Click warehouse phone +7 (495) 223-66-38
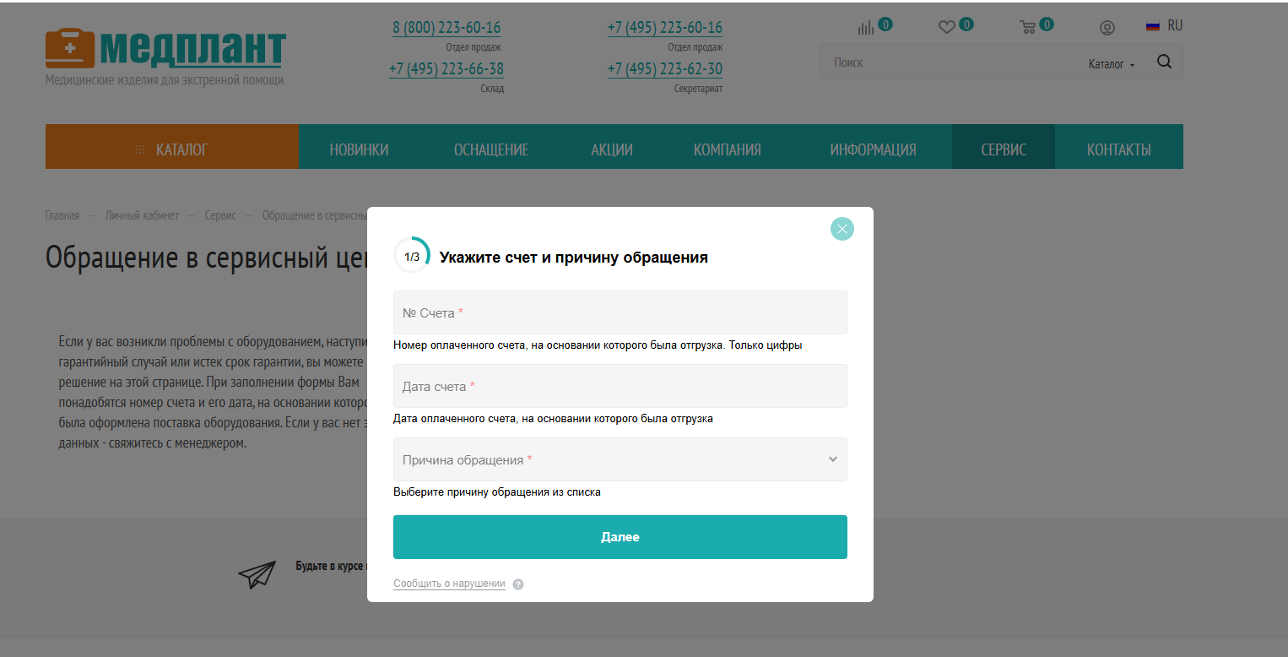1288x657 pixels. (x=446, y=69)
